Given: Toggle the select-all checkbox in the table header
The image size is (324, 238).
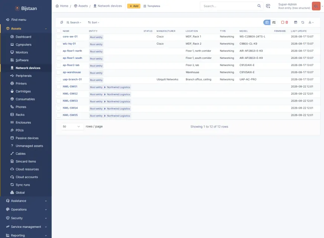Looking at the screenshot, I should [59, 31].
